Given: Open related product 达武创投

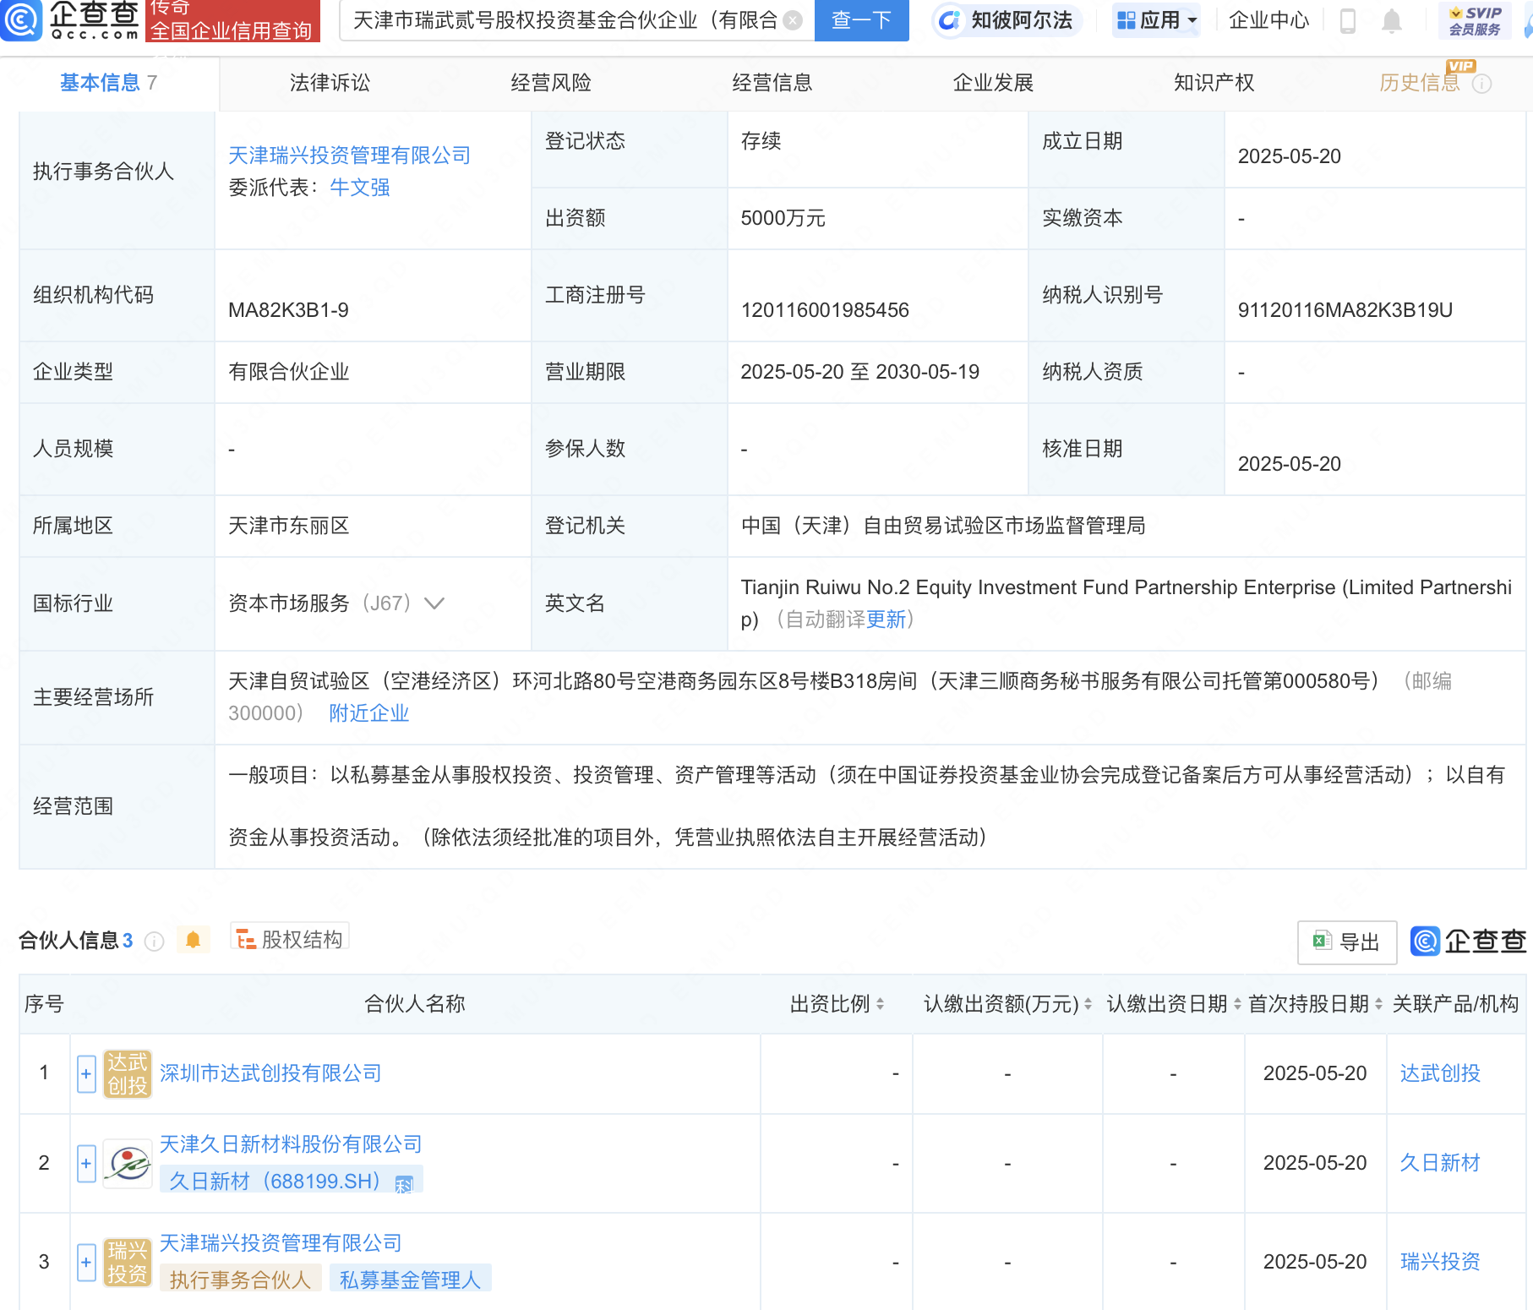Looking at the screenshot, I should [1440, 1073].
